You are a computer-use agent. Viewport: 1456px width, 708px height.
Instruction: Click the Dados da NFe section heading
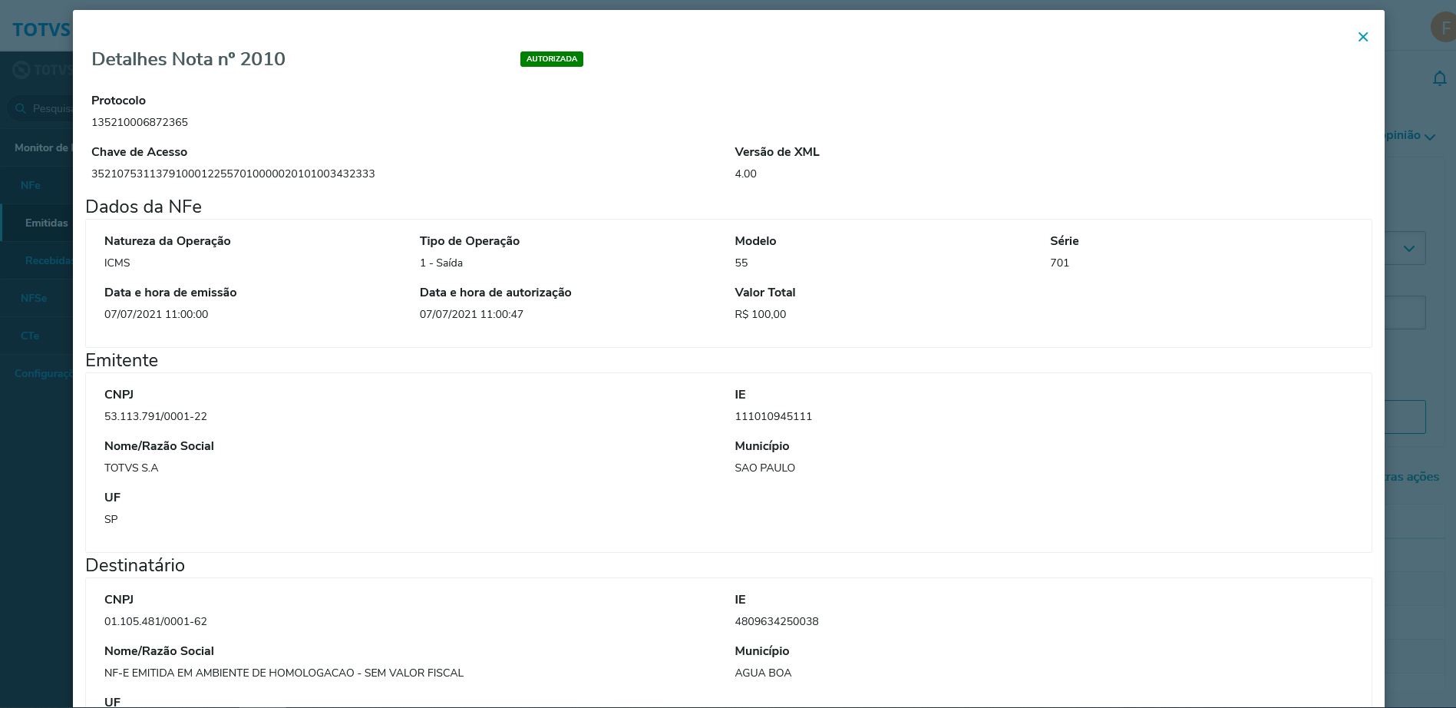point(144,207)
